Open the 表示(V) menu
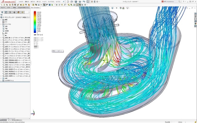 [x=33, y=2]
